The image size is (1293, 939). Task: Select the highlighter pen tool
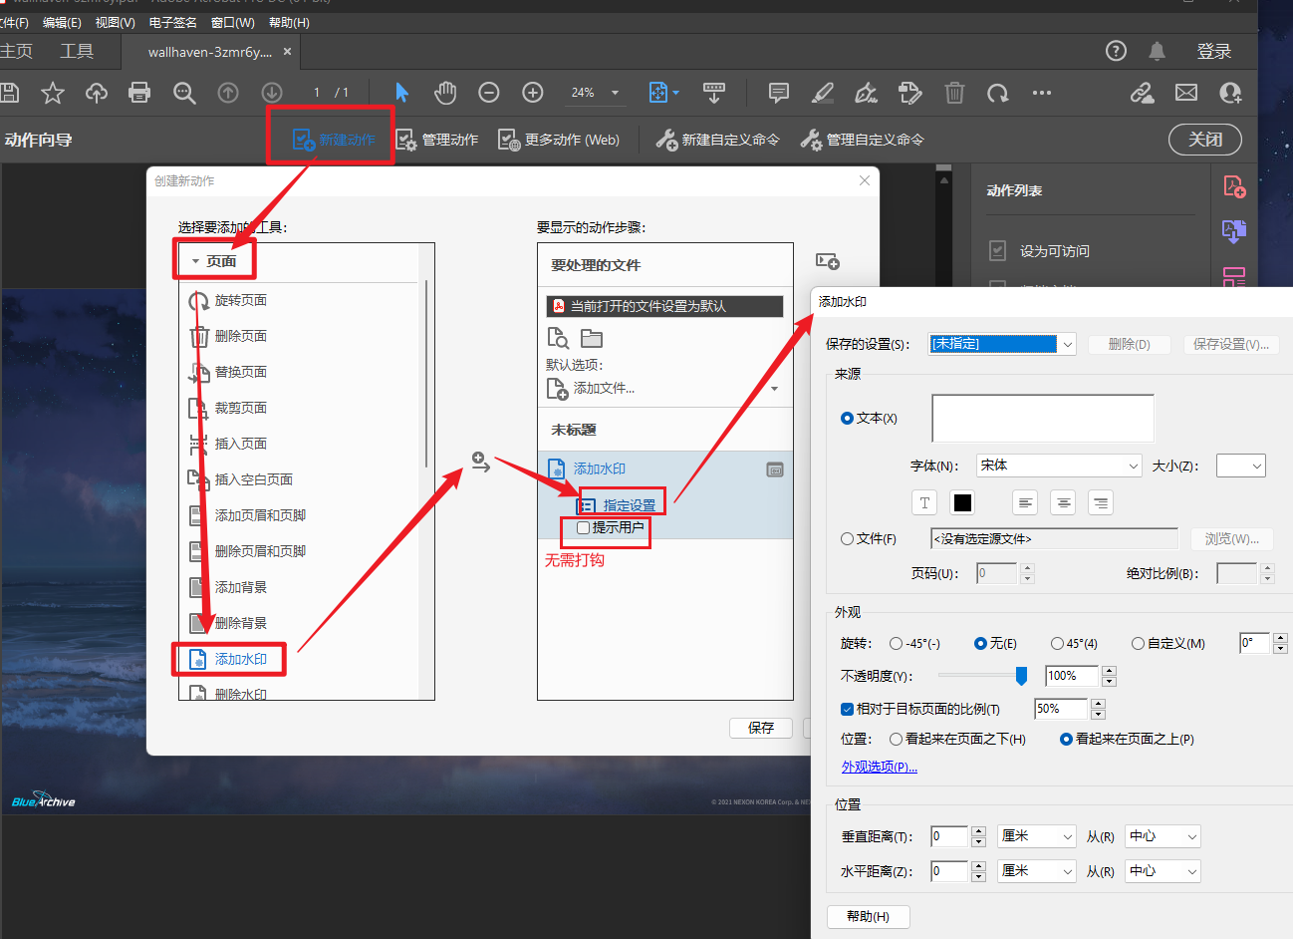click(823, 93)
